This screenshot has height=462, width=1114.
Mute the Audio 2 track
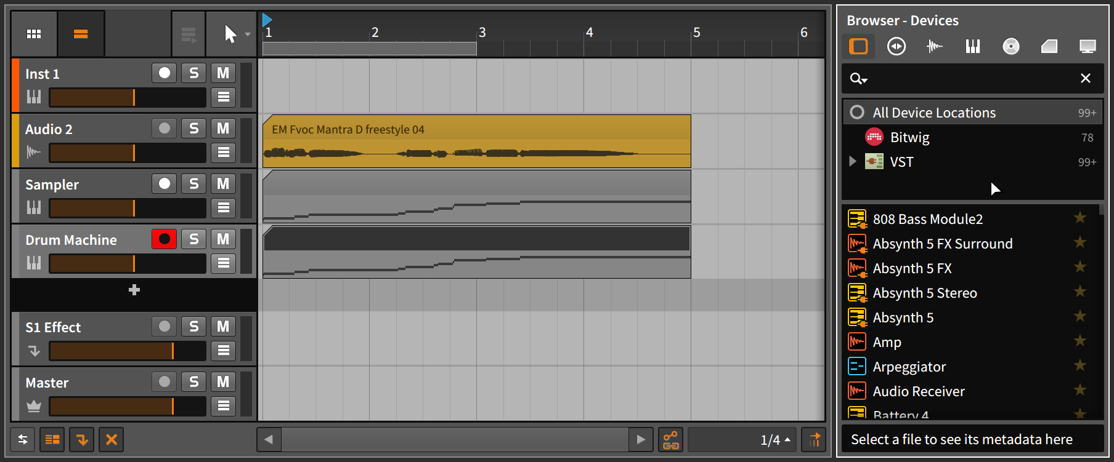coord(223,129)
